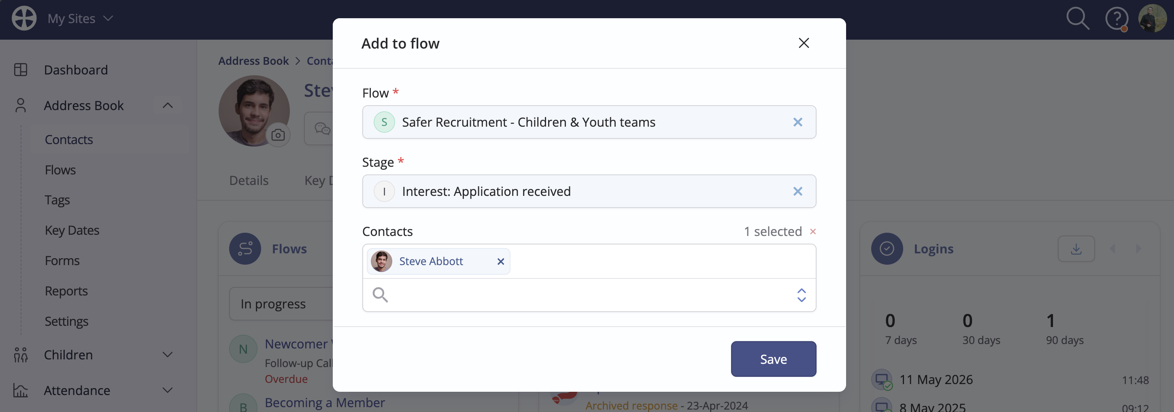Go to Reports in sidebar
Screen dimensions: 1174x412
click(66, 291)
